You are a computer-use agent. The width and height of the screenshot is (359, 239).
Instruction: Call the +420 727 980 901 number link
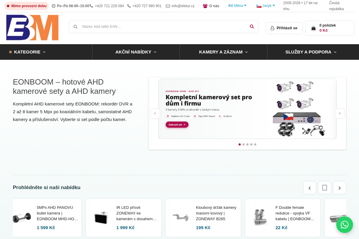[147, 6]
